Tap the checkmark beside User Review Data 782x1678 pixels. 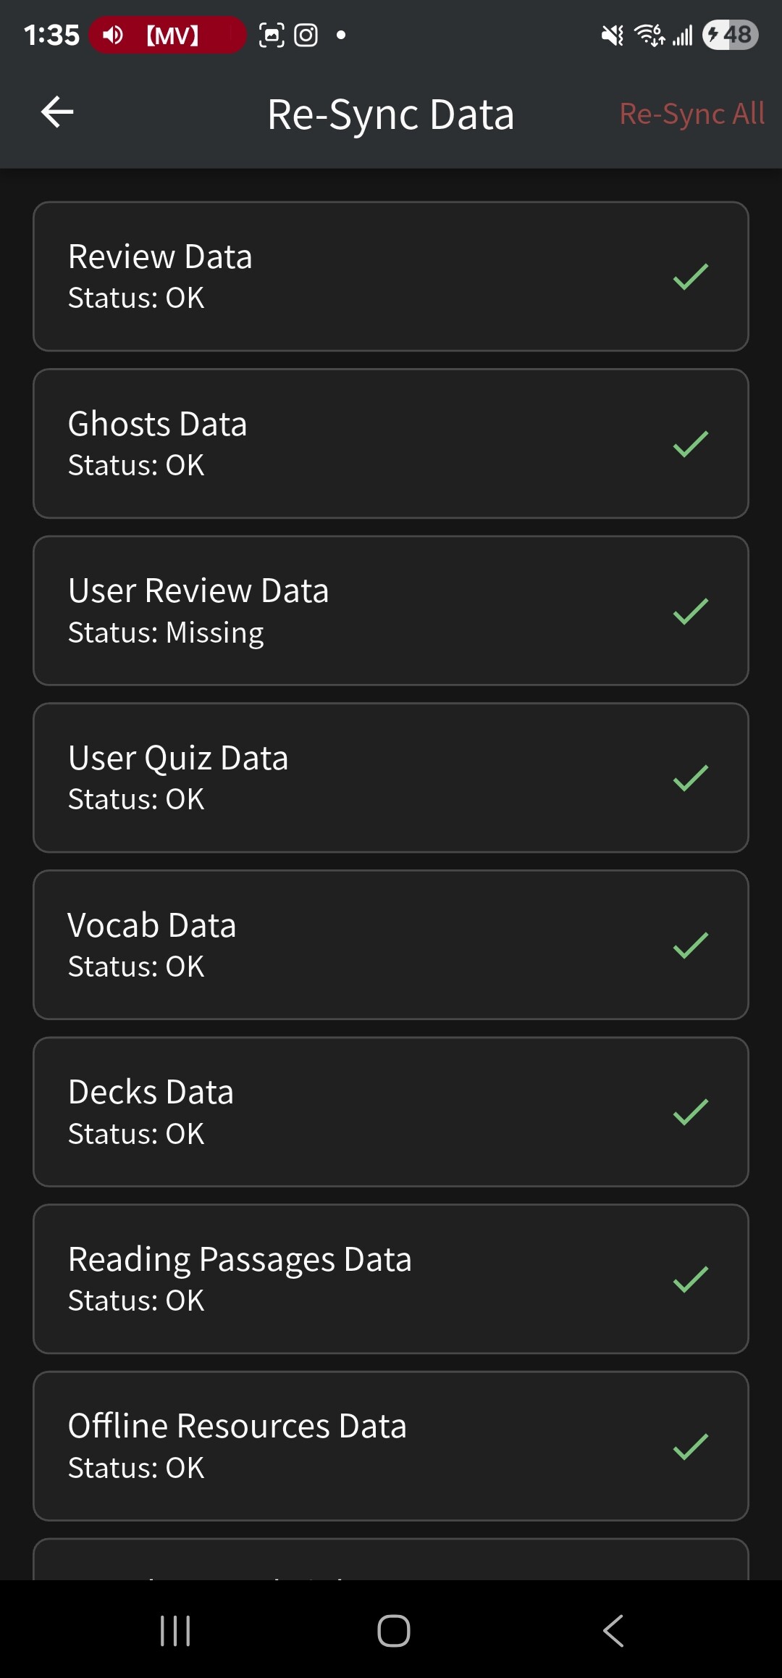click(x=690, y=611)
